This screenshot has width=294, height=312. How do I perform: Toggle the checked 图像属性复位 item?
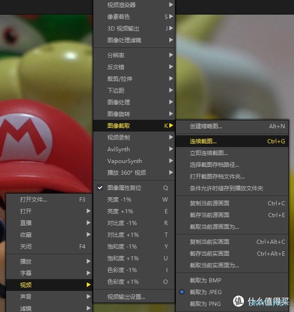[x=124, y=187]
